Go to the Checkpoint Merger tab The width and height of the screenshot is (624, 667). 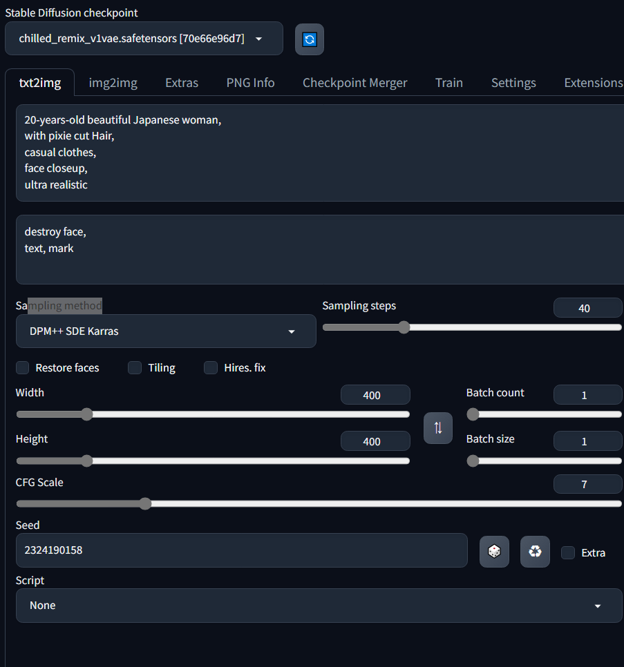[355, 83]
